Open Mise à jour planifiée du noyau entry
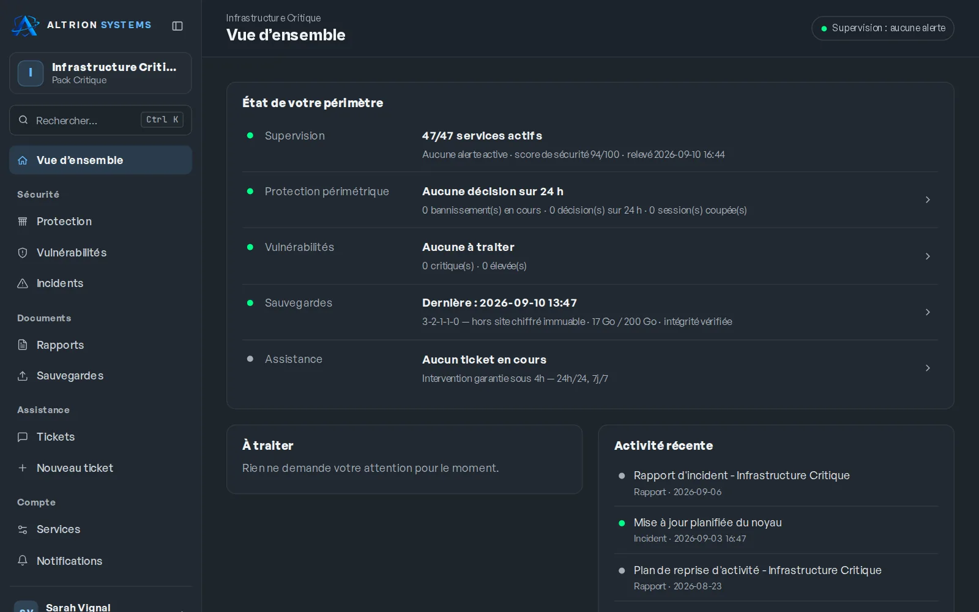This screenshot has height=612, width=979. click(776, 530)
